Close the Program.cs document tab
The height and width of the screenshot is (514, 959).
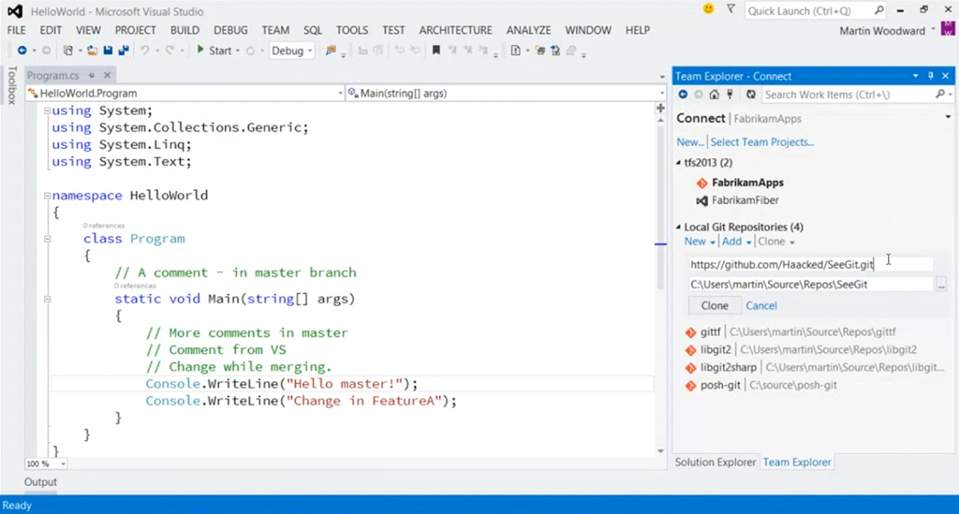coord(107,75)
